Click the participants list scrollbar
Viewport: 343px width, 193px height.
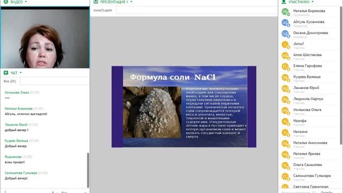pos(341,76)
